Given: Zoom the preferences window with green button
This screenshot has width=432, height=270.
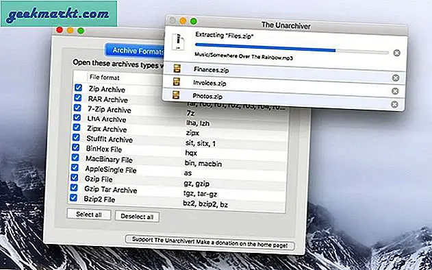Looking at the screenshot, I should (81, 31).
